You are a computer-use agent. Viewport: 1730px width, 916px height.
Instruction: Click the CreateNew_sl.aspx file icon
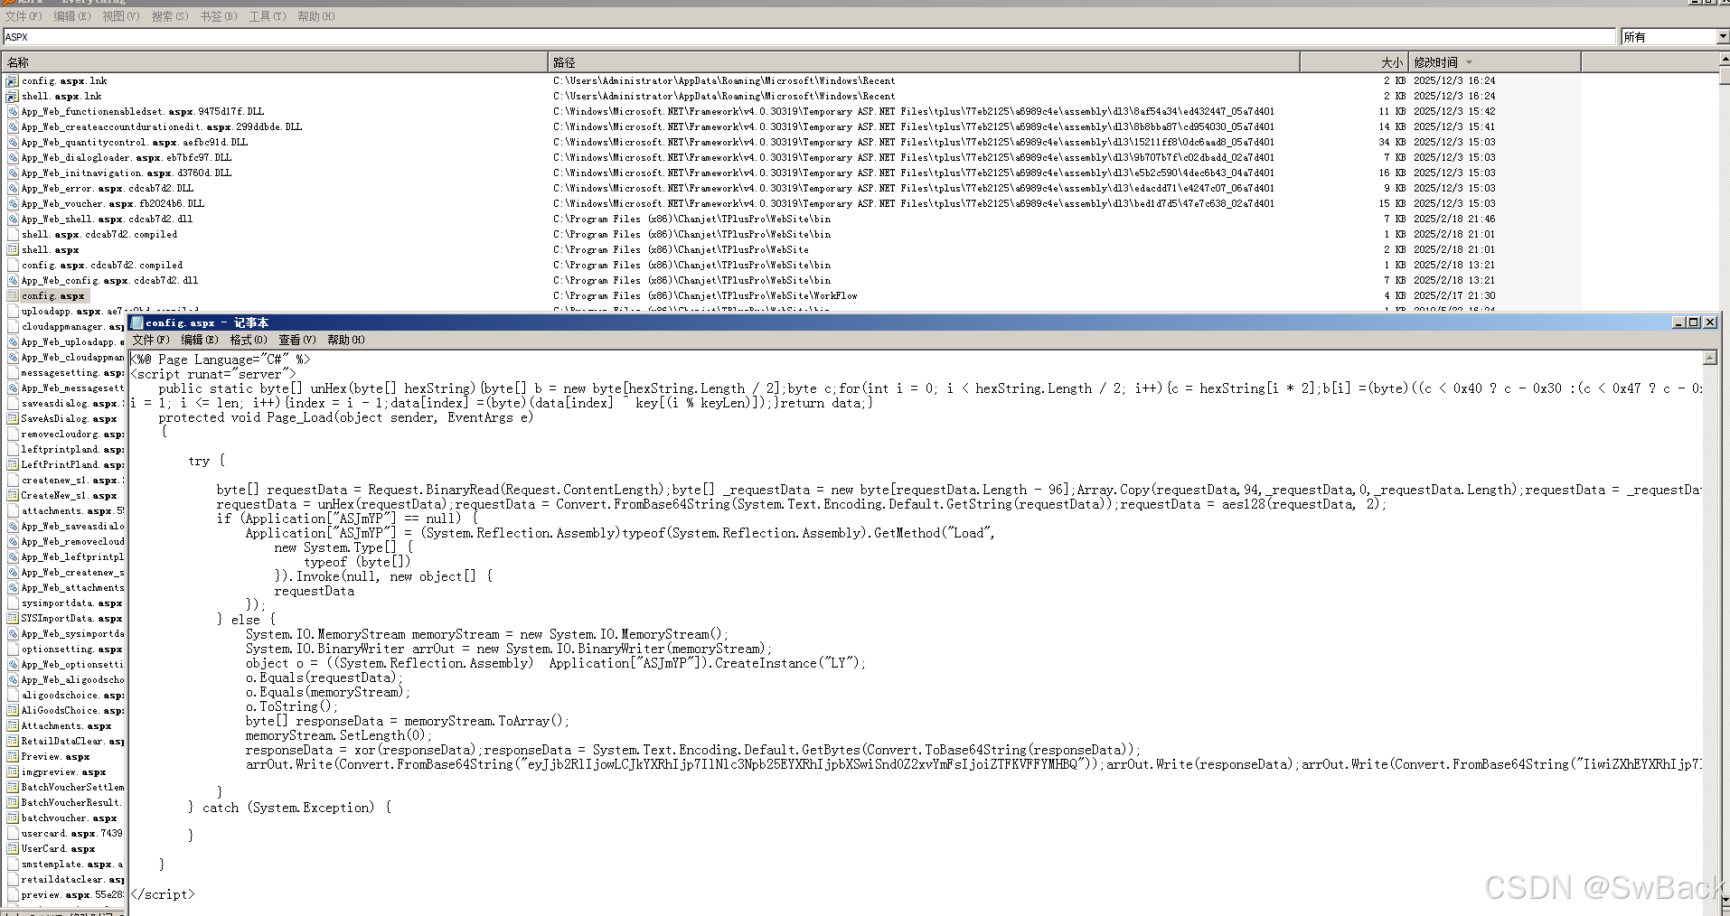[13, 496]
